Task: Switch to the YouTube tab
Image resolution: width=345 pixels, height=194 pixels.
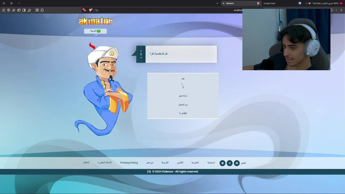Action: (323, 3)
